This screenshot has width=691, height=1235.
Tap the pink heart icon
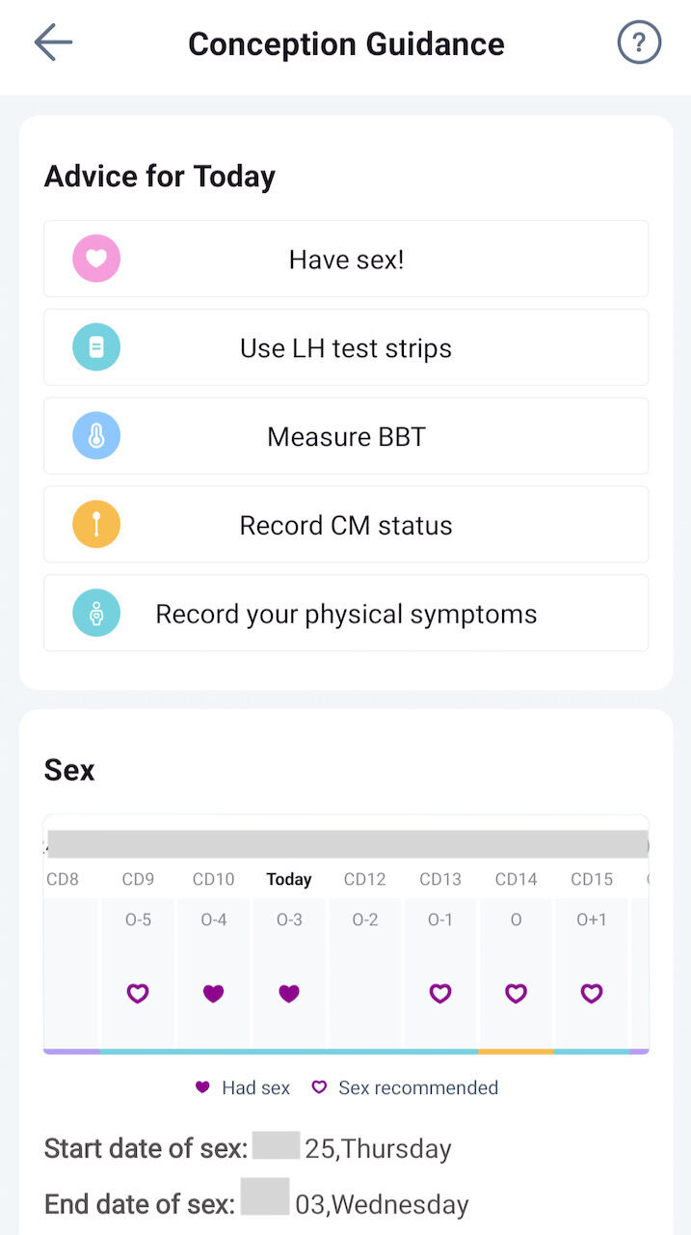point(96,259)
